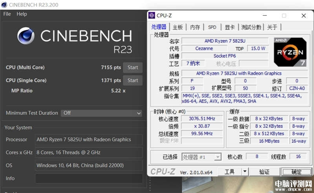Viewport: 314px width, 193px height.
Task: Click the 3076.51 MHz core speed value
Action: click(x=202, y=119)
